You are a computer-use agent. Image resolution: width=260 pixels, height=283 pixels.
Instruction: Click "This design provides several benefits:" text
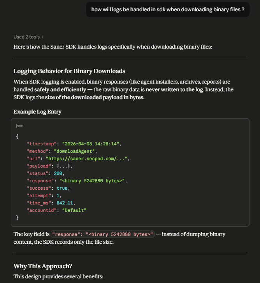(x=58, y=276)
